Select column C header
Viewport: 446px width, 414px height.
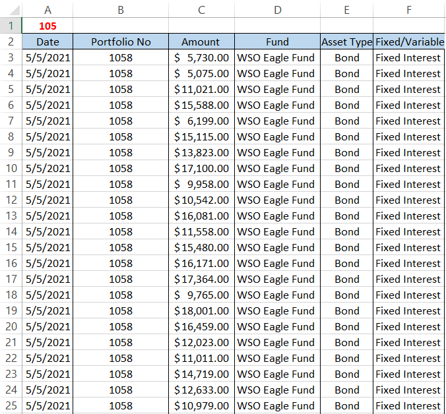pyautogui.click(x=201, y=10)
